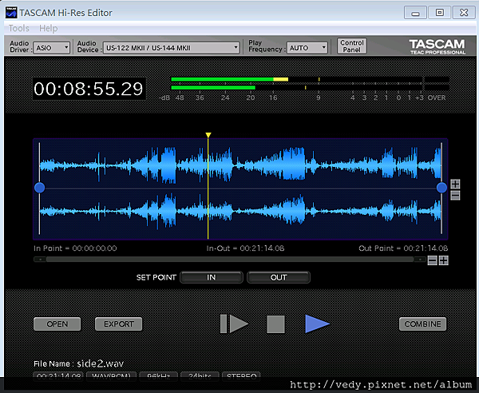Click the TASCAM logo
Viewport: 479px width, 393px height.
coord(437,47)
